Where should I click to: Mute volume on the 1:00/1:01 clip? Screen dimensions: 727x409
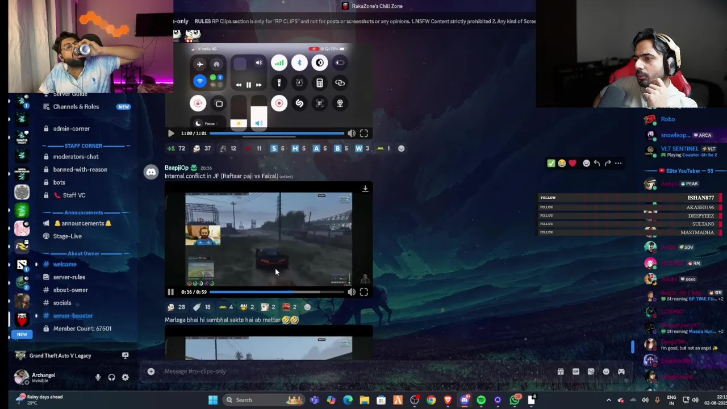pos(352,133)
